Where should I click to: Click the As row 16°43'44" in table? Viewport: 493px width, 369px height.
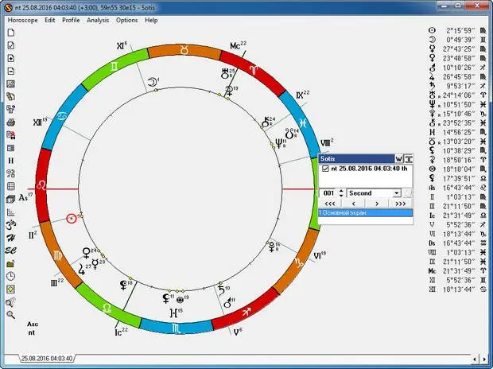457,188
